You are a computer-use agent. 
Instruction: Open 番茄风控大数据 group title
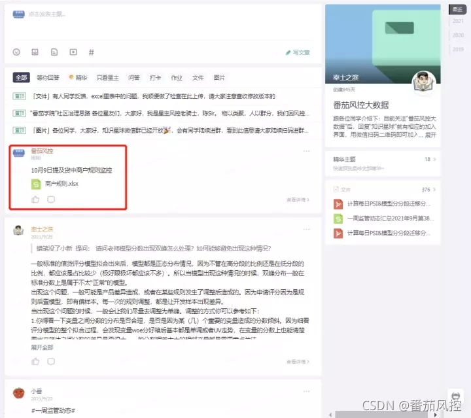click(x=360, y=105)
